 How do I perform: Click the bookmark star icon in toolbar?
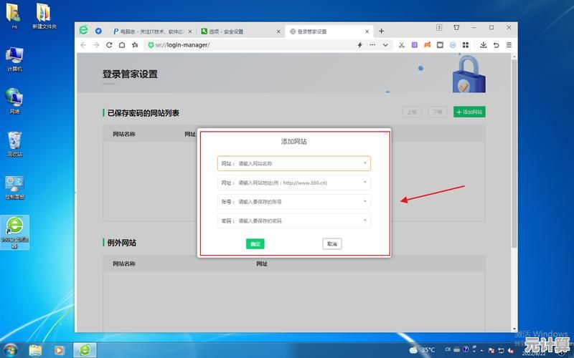tap(135, 44)
